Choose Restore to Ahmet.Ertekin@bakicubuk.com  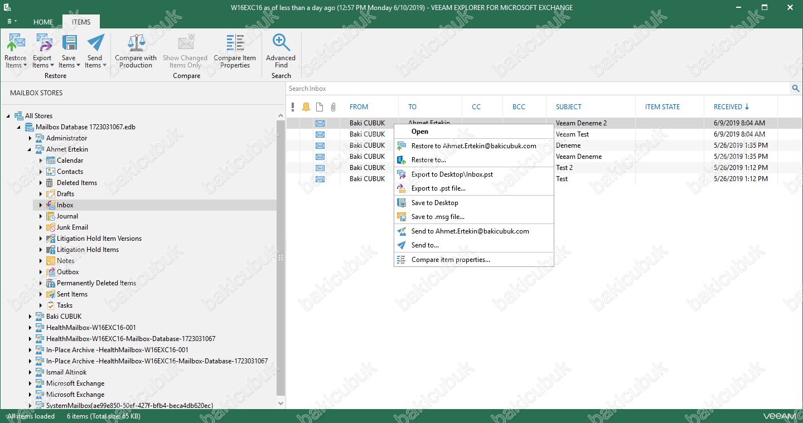pos(473,146)
